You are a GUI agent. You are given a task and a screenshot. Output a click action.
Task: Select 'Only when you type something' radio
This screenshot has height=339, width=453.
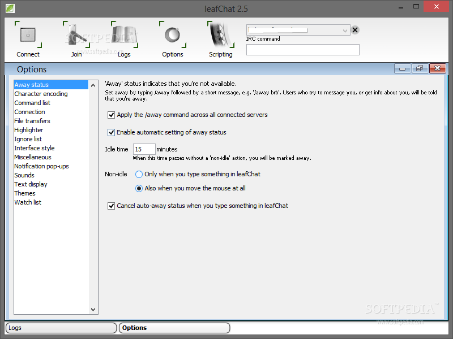point(139,174)
